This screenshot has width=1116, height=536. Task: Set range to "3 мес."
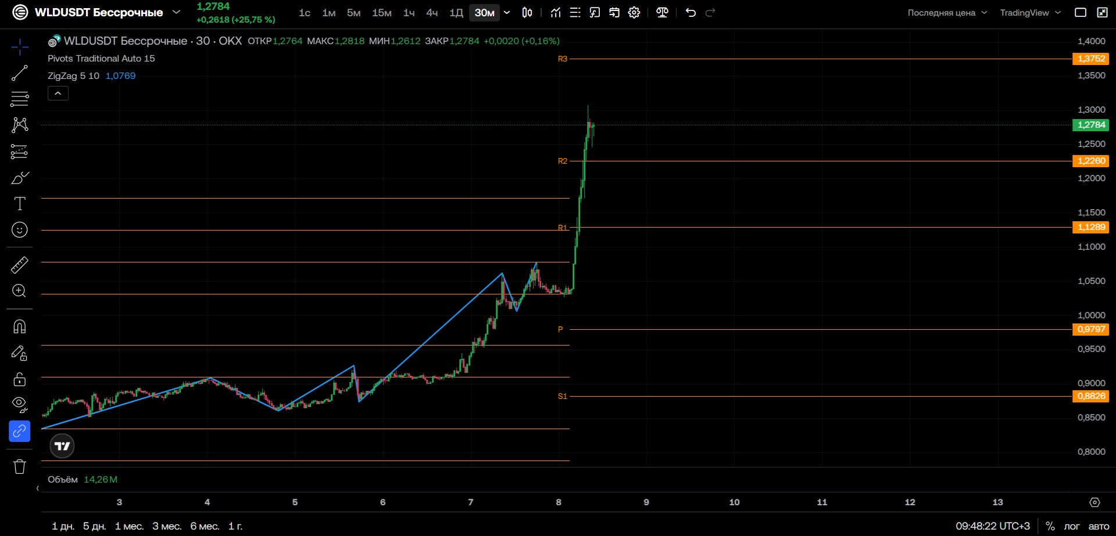(167, 526)
